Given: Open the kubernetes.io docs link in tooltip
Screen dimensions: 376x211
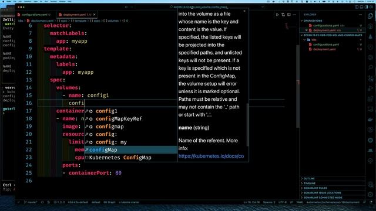Looking at the screenshot, I should click(211, 156).
